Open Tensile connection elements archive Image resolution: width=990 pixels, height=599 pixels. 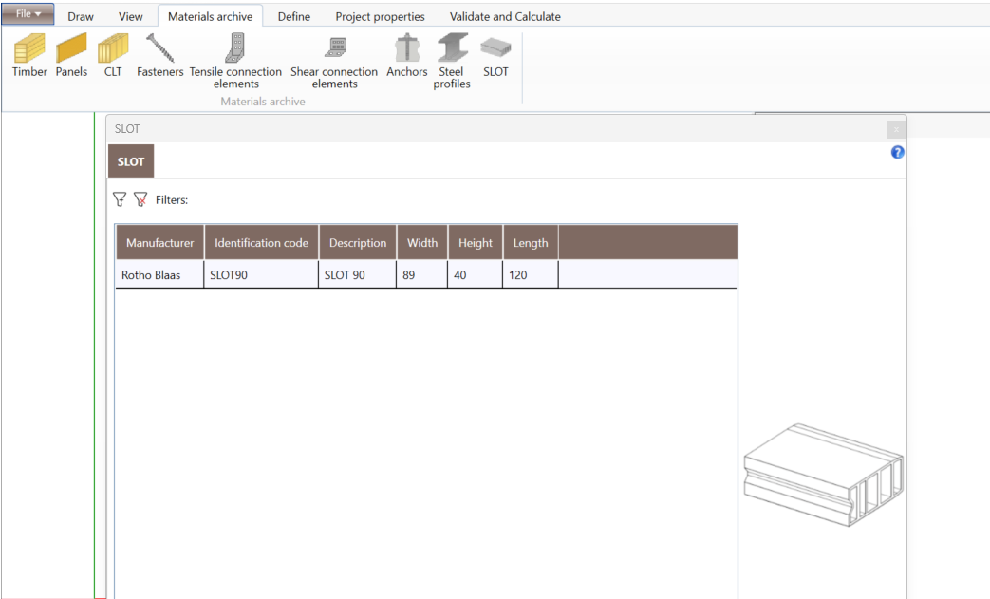point(235,61)
